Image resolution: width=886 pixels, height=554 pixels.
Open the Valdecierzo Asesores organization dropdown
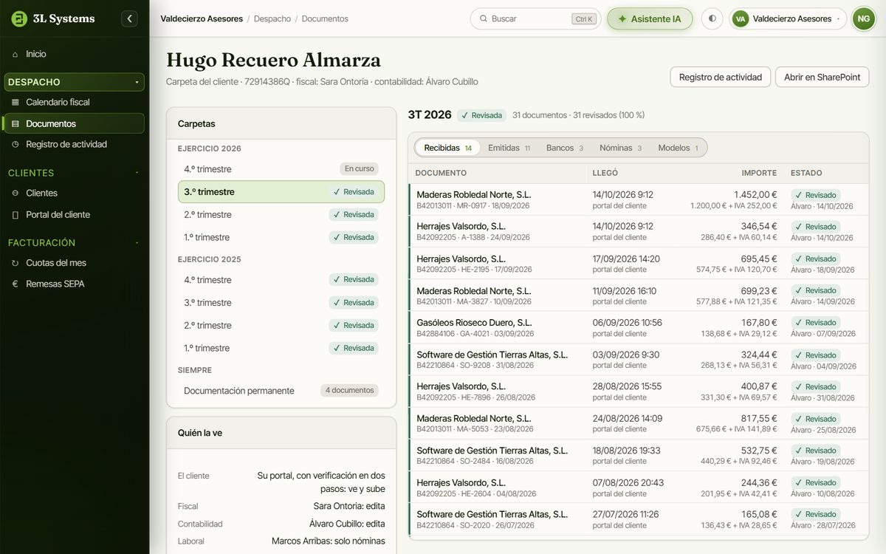tap(788, 18)
